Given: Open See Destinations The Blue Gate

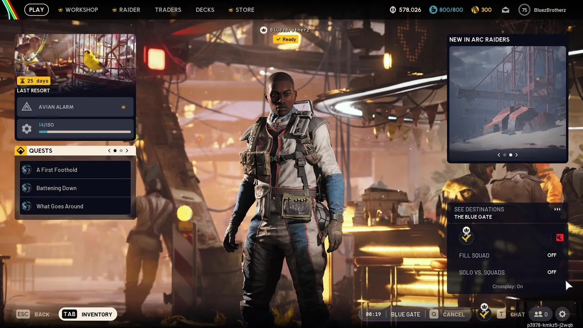Looking at the screenshot, I should (507, 213).
